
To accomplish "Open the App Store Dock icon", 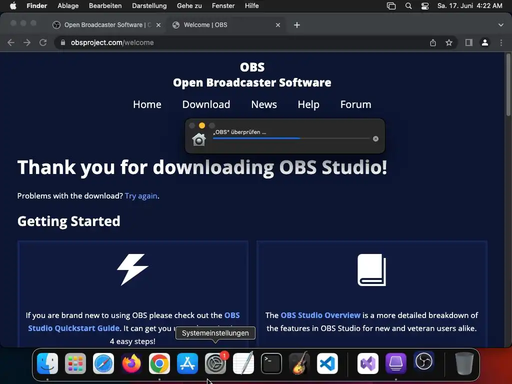I will tap(187, 363).
